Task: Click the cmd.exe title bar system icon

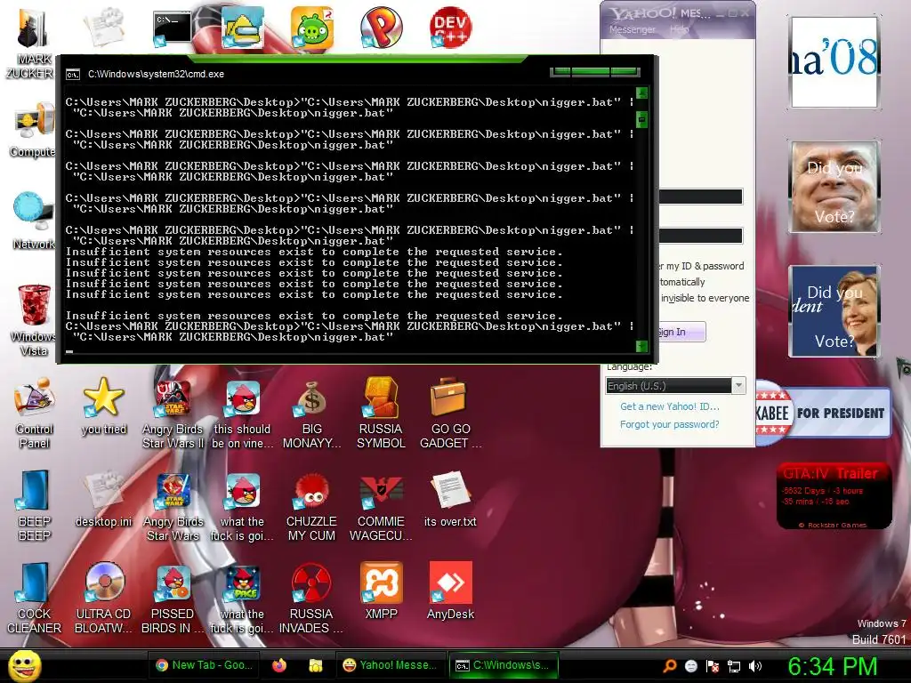Action: pyautogui.click(x=73, y=75)
